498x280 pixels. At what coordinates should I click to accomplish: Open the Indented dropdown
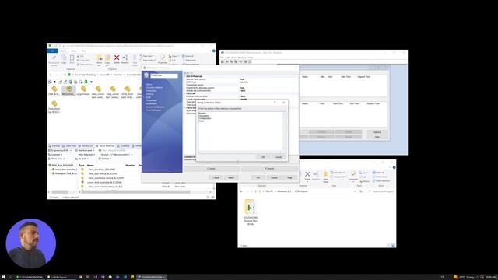(55, 155)
